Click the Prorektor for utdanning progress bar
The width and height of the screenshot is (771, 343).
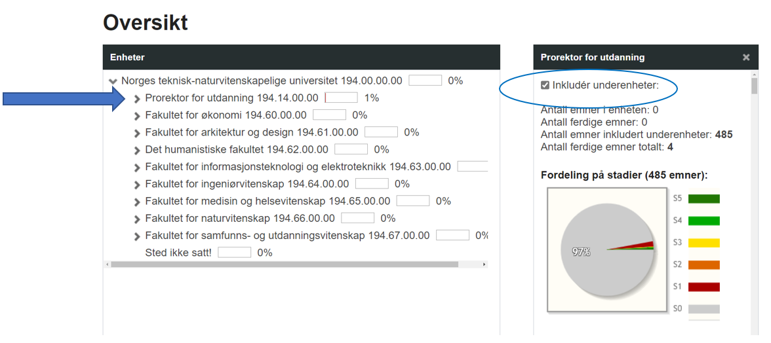(341, 98)
